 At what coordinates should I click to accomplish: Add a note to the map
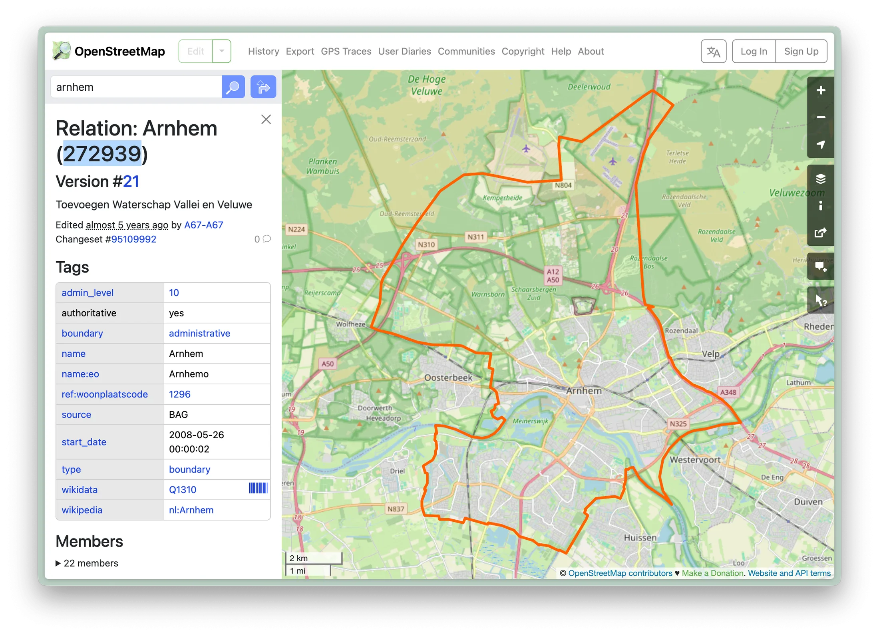821,266
